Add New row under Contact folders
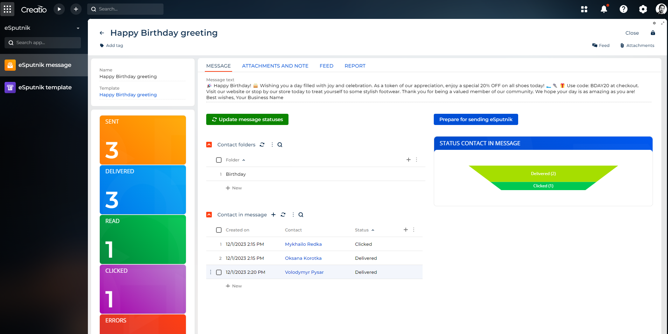This screenshot has height=334, width=668. 234,188
